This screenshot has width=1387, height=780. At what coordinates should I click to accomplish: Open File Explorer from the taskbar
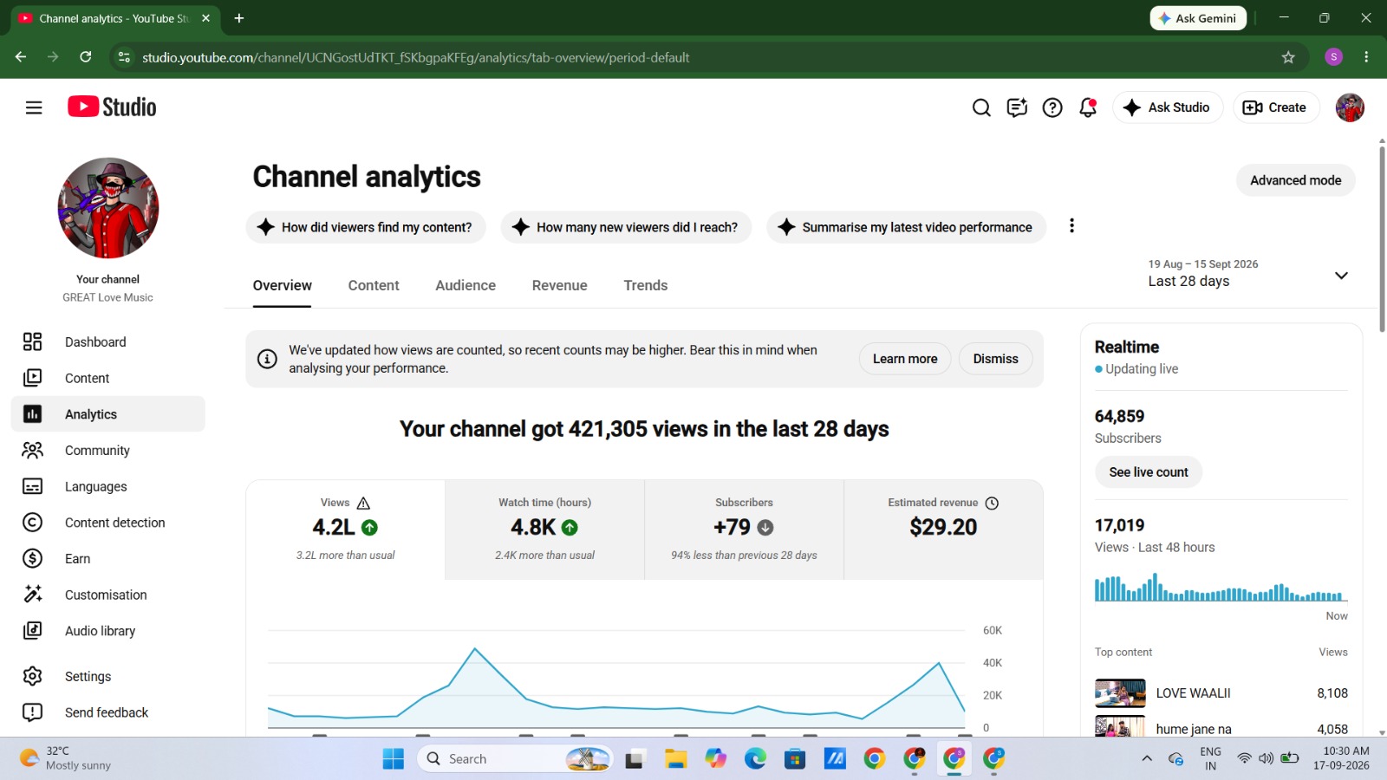point(676,759)
